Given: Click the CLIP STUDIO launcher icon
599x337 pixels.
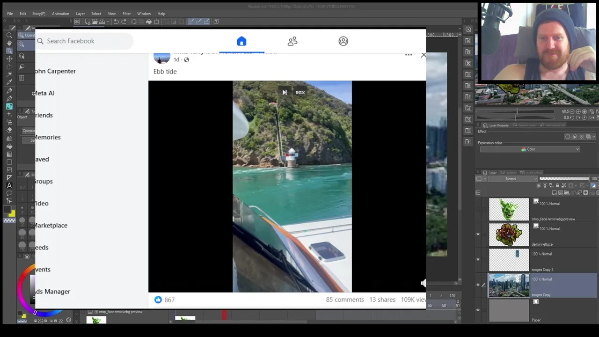Looking at the screenshot, I should 77,22.
